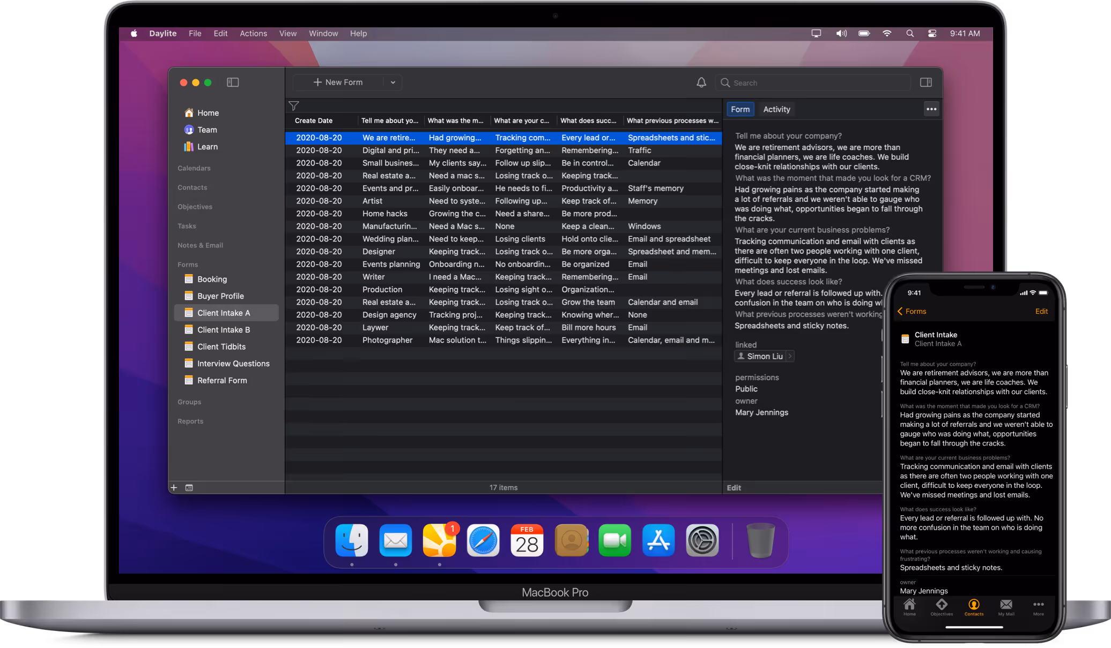
Task: Select the Photographer form row
Action: (503, 340)
